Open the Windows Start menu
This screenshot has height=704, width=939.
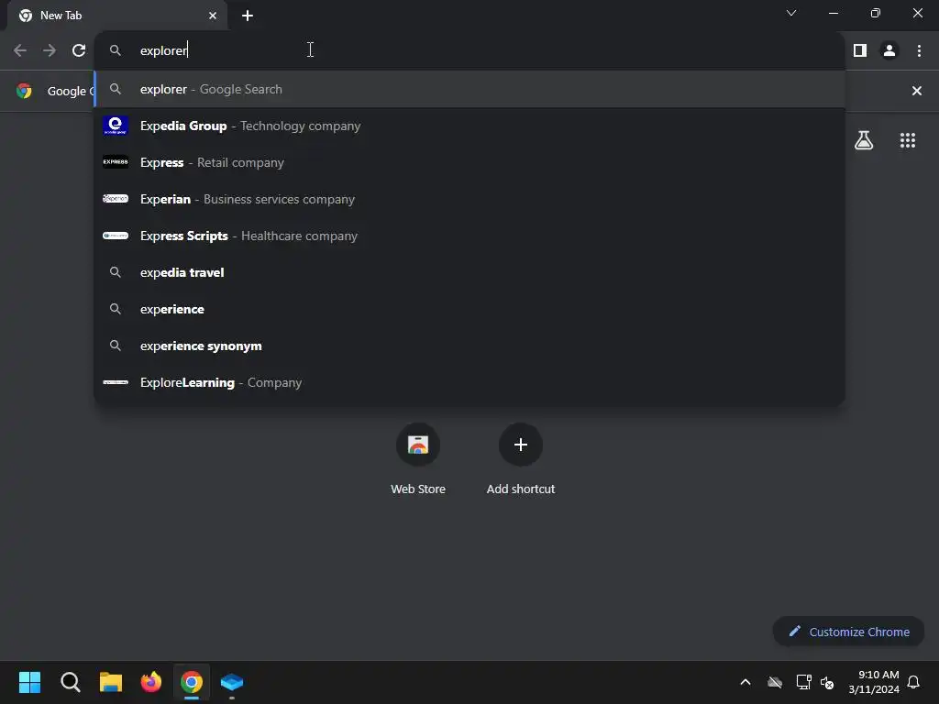pyautogui.click(x=29, y=682)
